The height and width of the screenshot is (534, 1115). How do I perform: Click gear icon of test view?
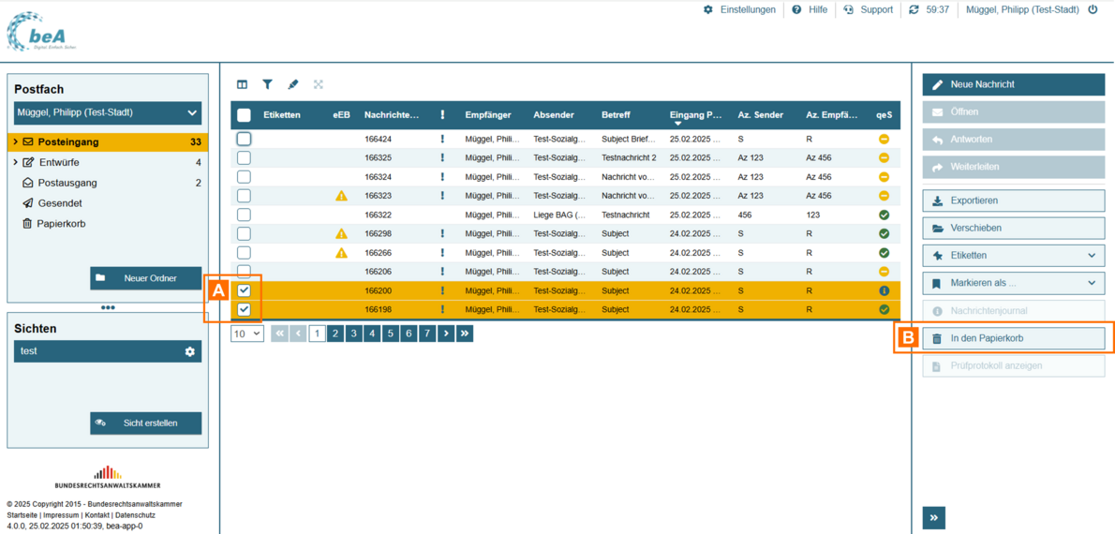[190, 351]
